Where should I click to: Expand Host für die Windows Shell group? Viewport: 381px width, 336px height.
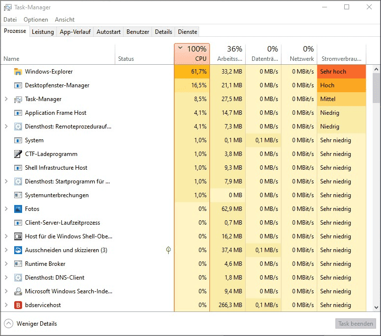click(x=6, y=236)
